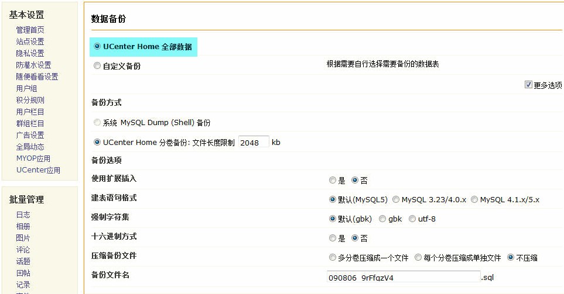This screenshot has height=294, width=564.
Task: Open 积分规则 in the sidebar
Action: (x=30, y=100)
